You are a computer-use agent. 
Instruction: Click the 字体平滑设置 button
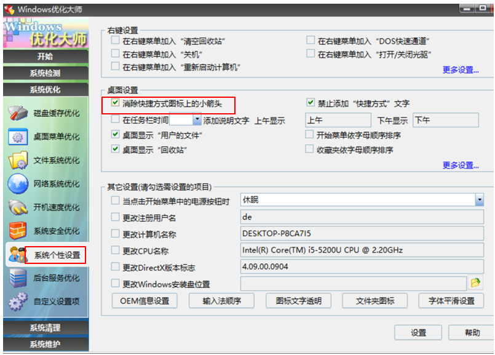[451, 301]
